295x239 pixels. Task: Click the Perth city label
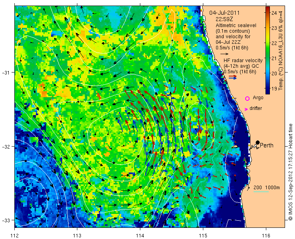coord(267,145)
